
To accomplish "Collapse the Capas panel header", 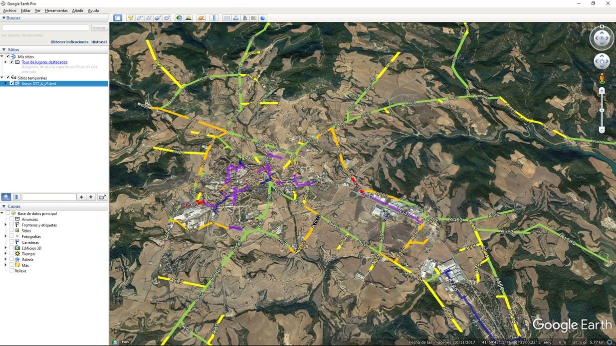I will coord(4,206).
